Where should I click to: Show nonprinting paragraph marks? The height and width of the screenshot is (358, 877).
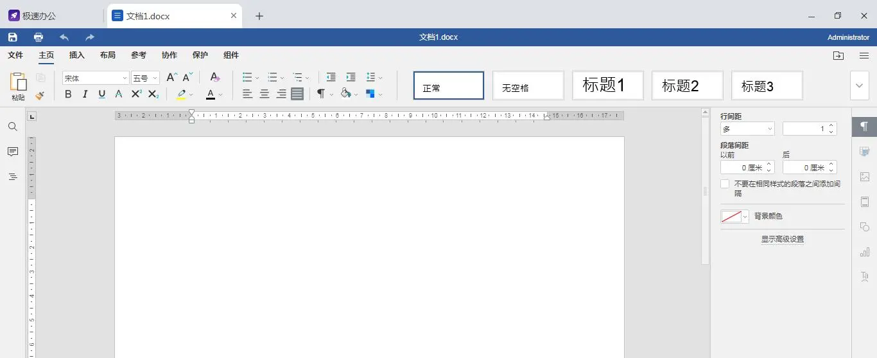[x=320, y=94]
